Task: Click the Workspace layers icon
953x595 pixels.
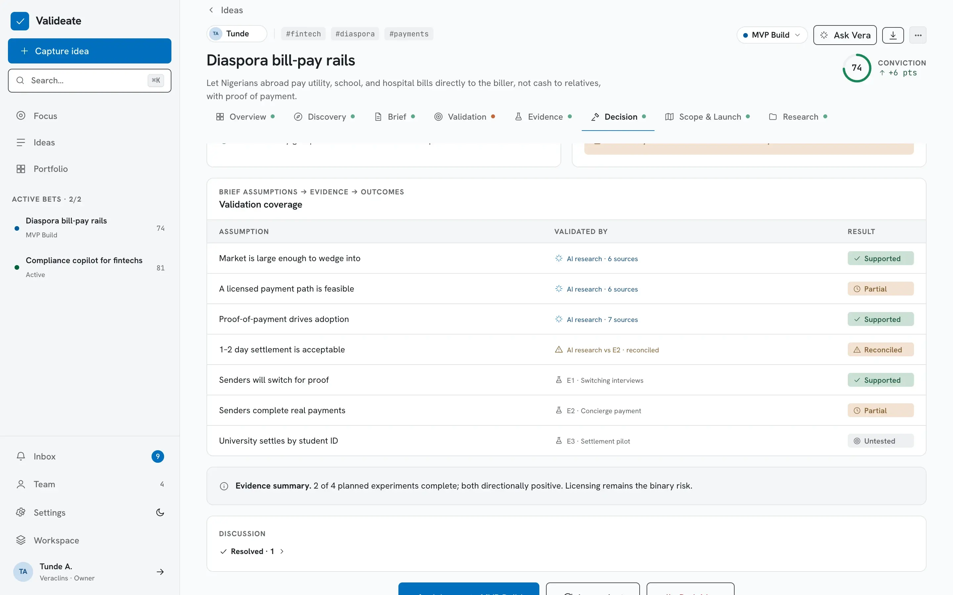Action: (21, 540)
